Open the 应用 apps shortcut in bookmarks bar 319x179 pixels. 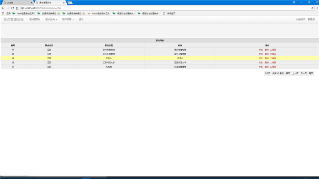(x=6, y=13)
